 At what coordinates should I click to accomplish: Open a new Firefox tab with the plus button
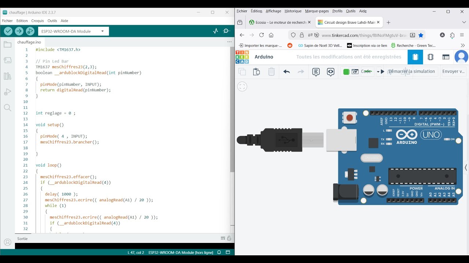point(388,22)
